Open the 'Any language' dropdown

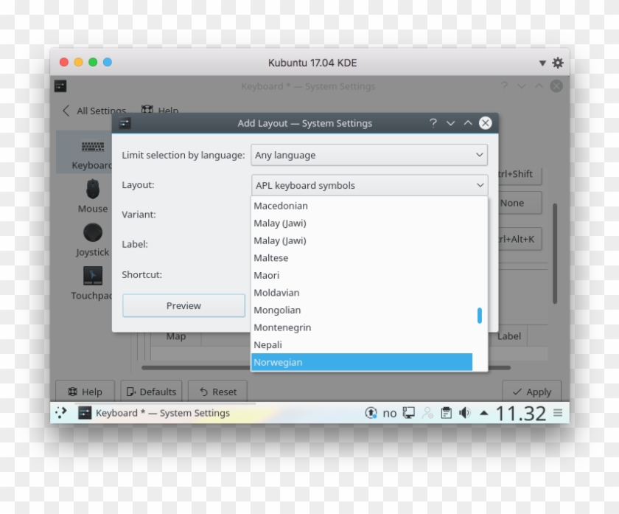click(368, 155)
